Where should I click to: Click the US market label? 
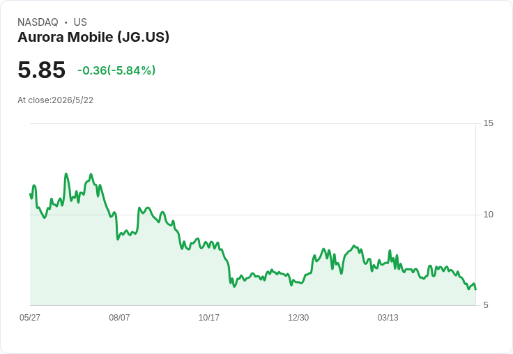(80, 22)
